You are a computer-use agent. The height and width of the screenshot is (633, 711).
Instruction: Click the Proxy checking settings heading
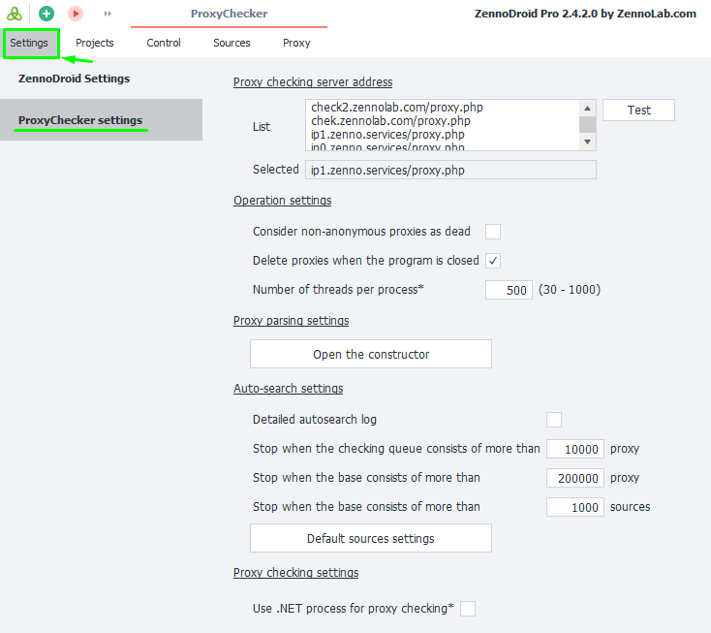click(x=295, y=573)
